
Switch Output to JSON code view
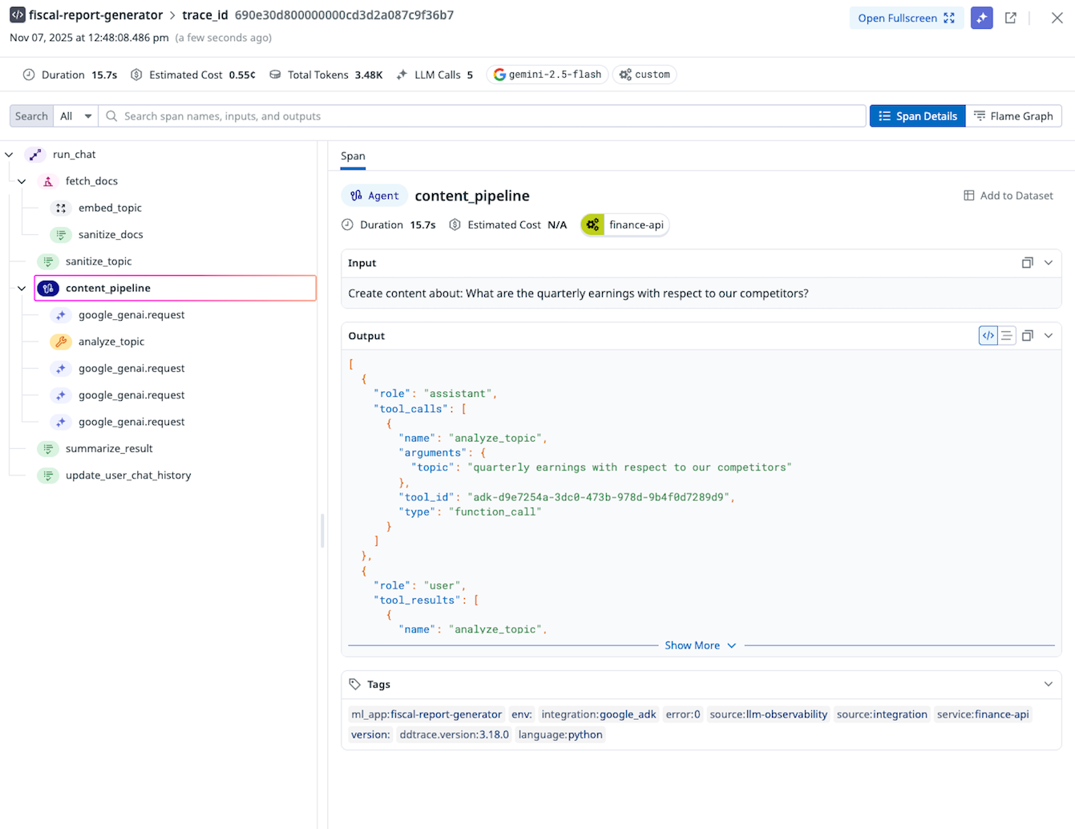988,336
